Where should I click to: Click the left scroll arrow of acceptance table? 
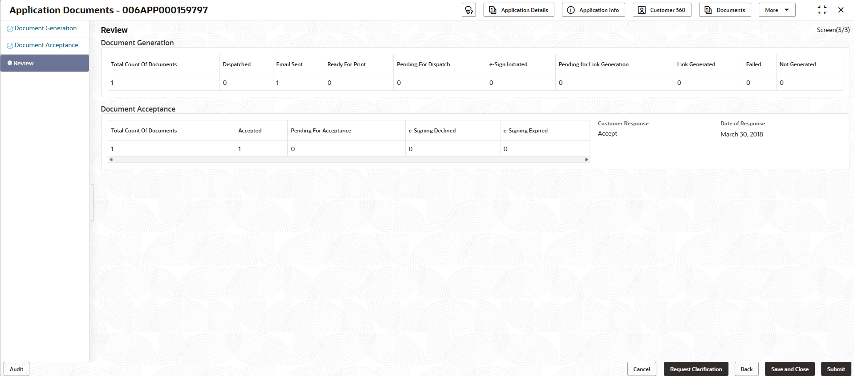pos(111,159)
